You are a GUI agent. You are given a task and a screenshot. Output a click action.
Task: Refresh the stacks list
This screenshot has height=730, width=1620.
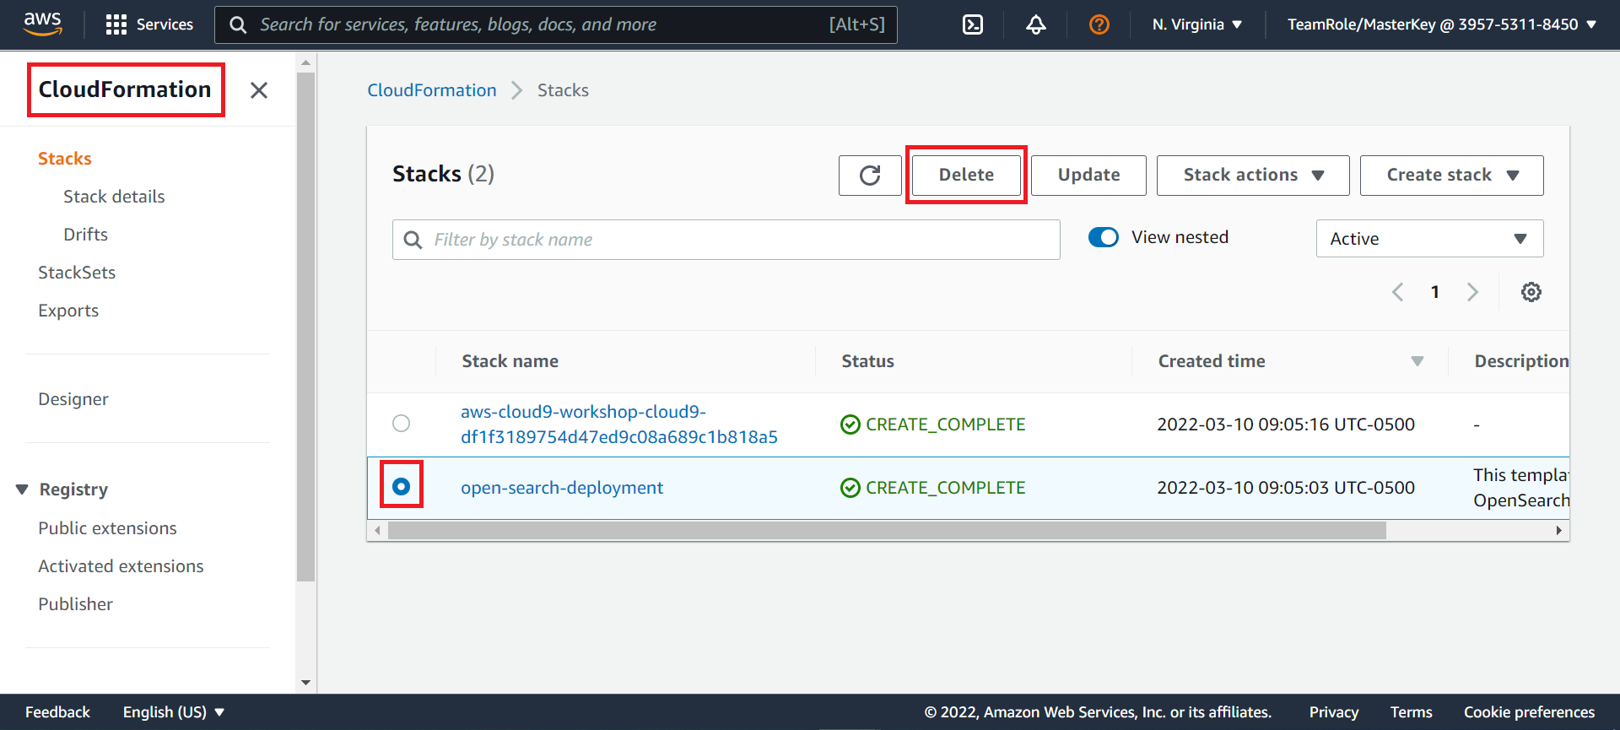(x=870, y=175)
